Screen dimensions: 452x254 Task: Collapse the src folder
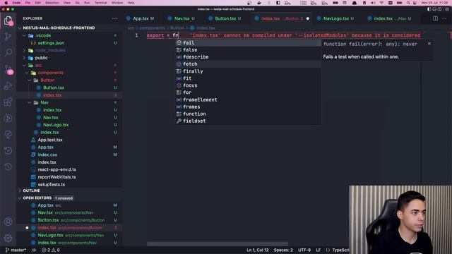(24, 66)
